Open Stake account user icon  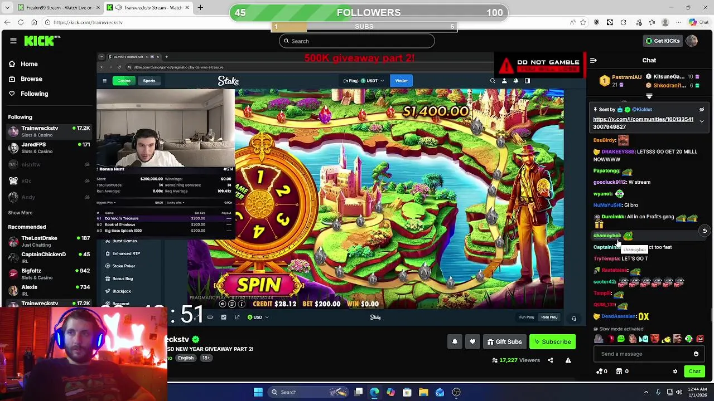(504, 81)
